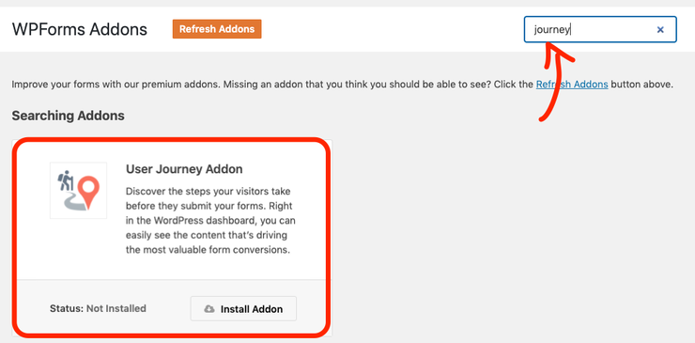Click the word "journey" typed in the search box
The image size is (695, 343).
point(552,30)
